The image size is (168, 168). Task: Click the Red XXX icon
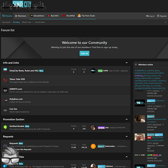[x=49, y=16]
